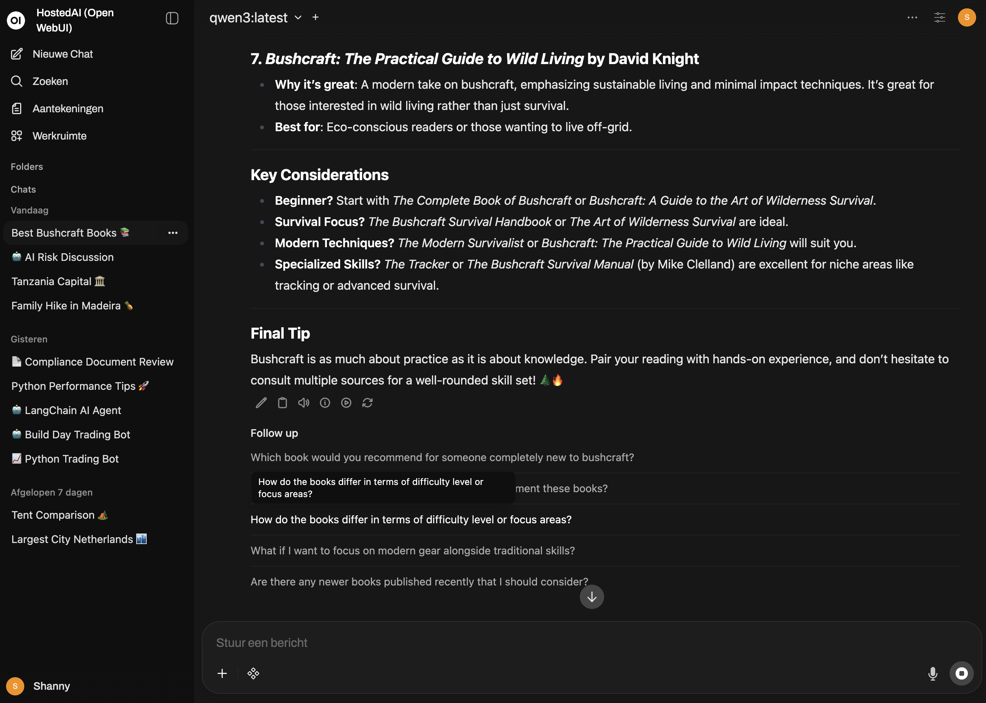Viewport: 986px width, 703px height.
Task: Regenerate the assistant's response
Action: [x=367, y=403]
